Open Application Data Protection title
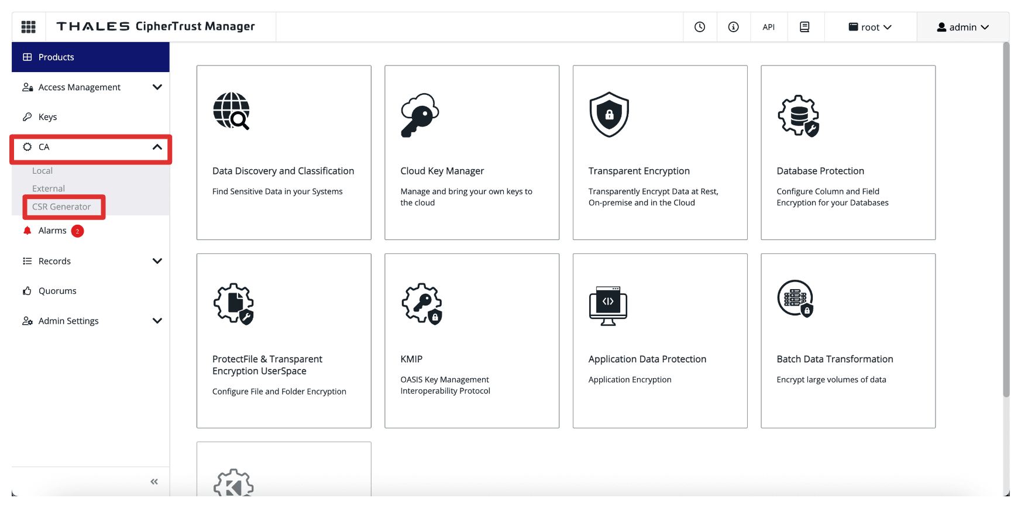The height and width of the screenshot is (508, 1021). 647,359
